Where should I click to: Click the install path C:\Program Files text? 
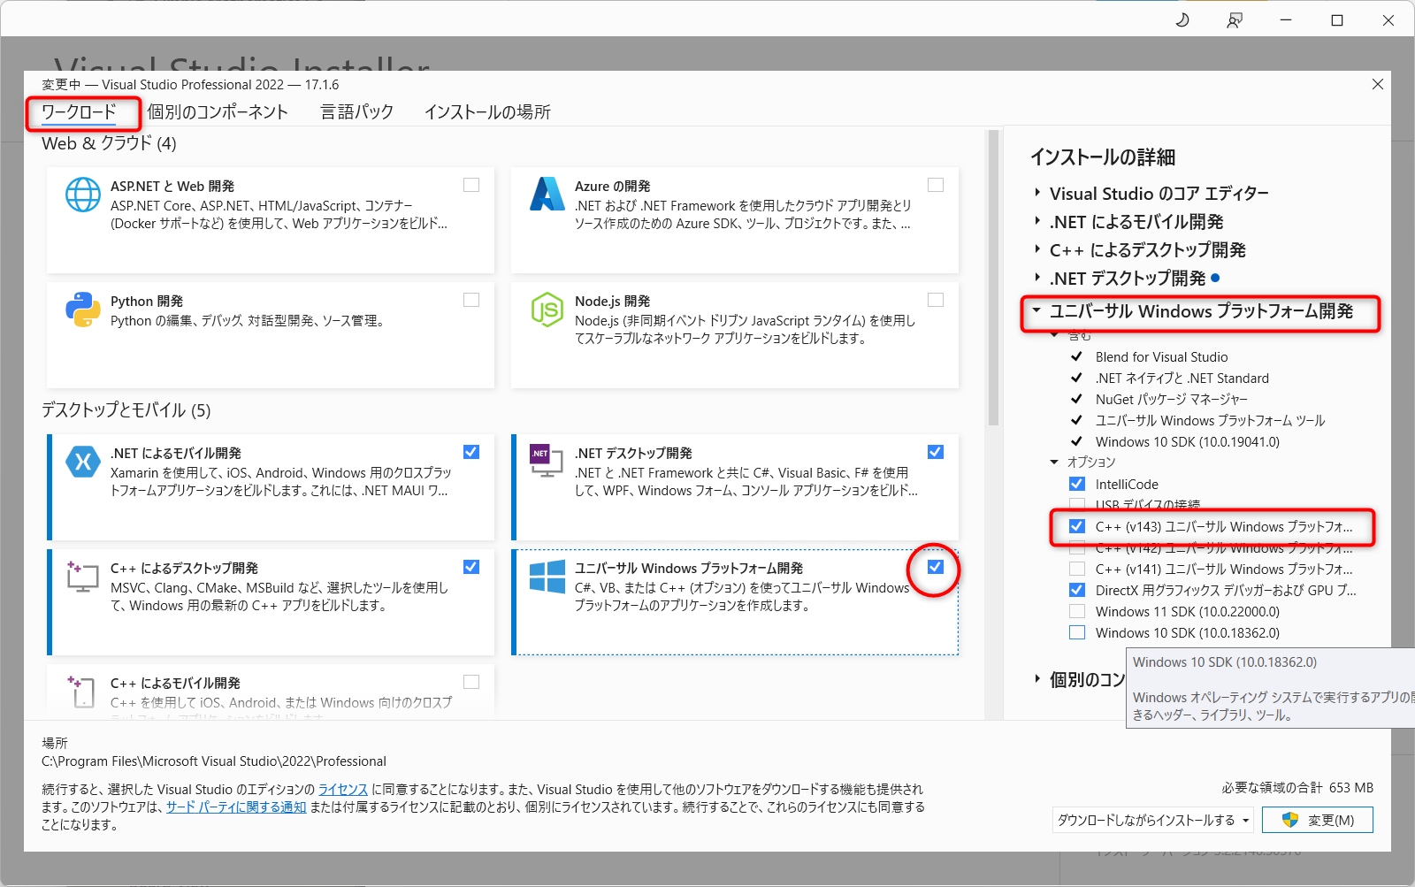pyautogui.click(x=214, y=761)
